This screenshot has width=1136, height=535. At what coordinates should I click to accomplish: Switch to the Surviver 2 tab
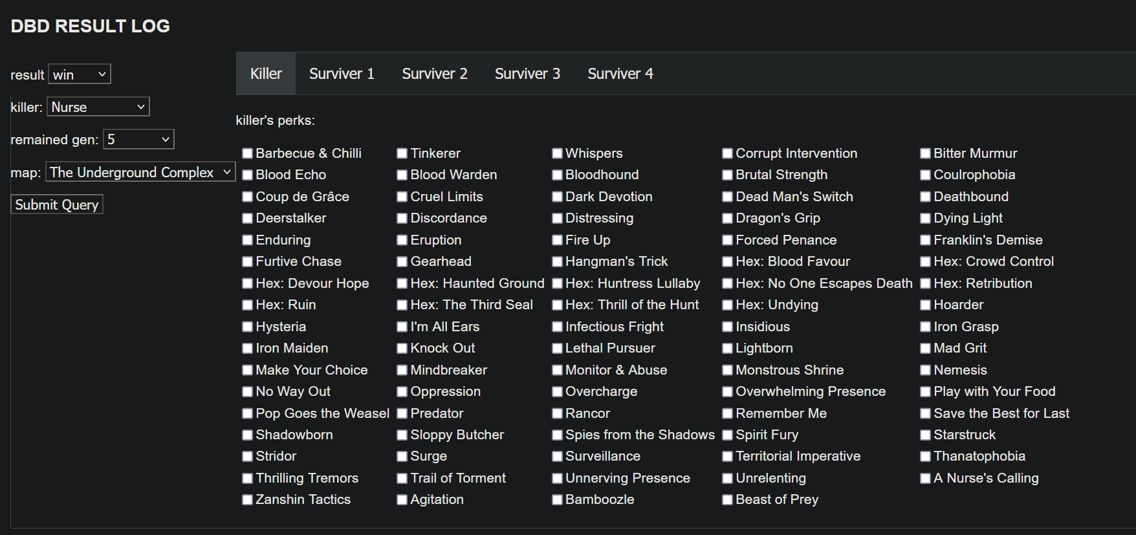(x=435, y=74)
